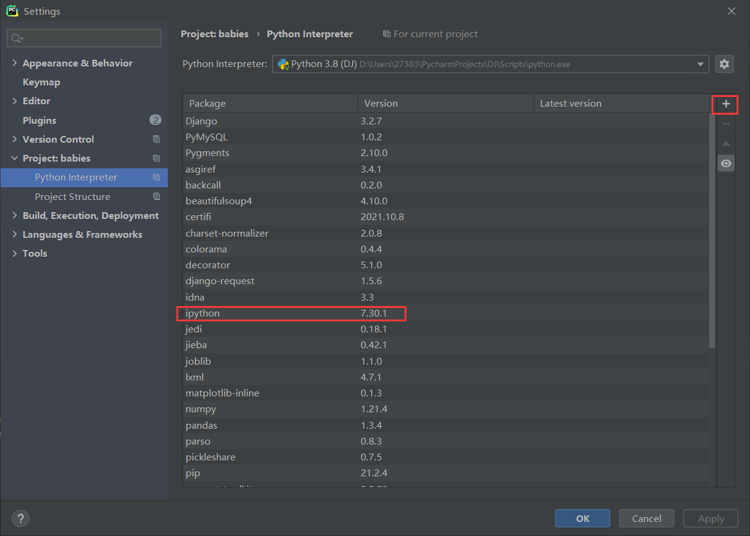The image size is (750, 536).
Task: Select the pip package row
Action: coord(446,473)
